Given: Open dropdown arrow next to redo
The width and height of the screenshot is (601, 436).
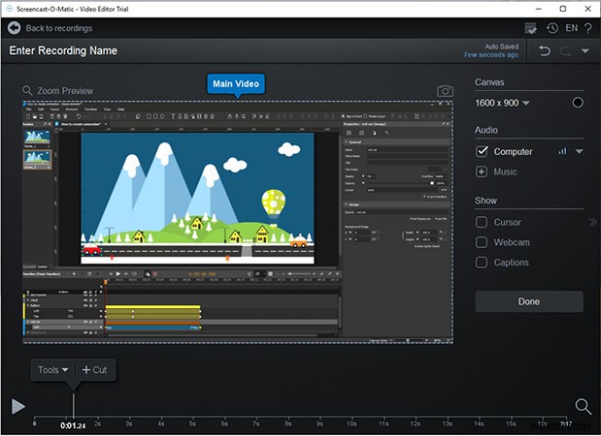Looking at the screenshot, I should [x=584, y=50].
